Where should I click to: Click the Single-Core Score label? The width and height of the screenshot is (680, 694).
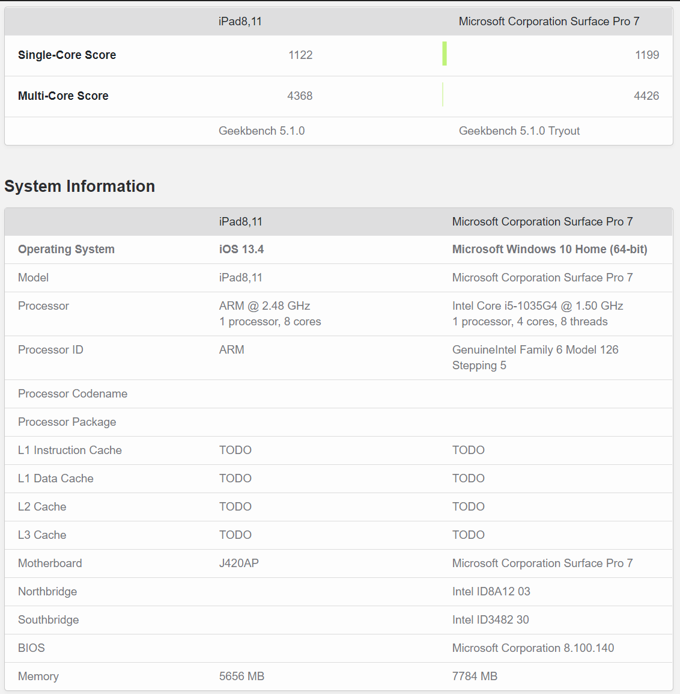(x=67, y=55)
